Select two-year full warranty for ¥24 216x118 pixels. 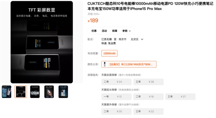click(x=116, y=82)
